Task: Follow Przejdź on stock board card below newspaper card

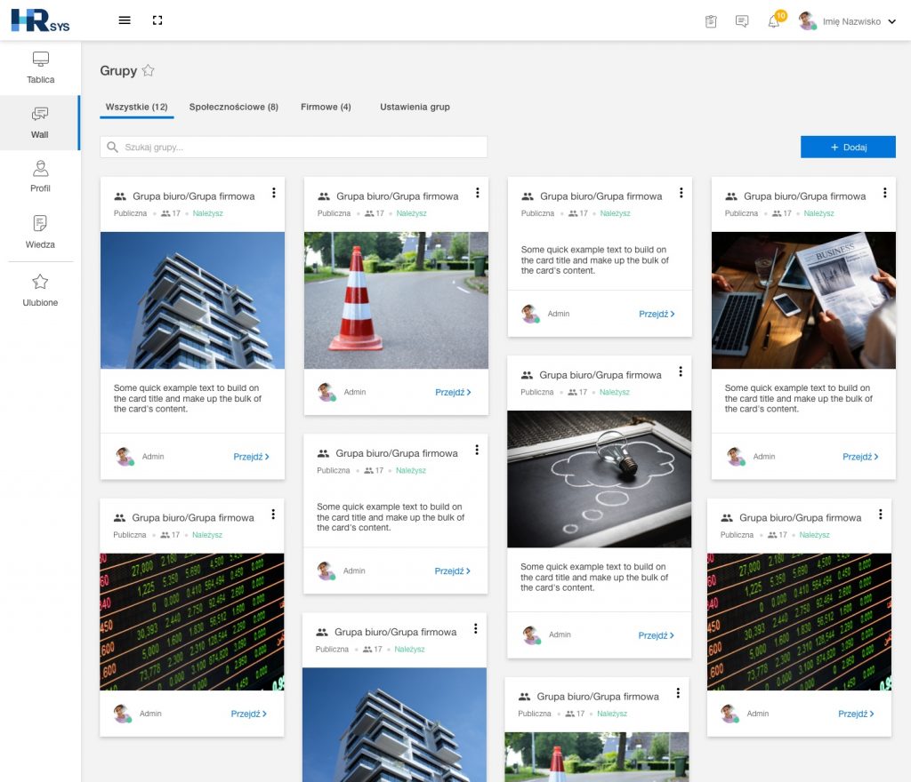Action: pyautogui.click(x=856, y=714)
